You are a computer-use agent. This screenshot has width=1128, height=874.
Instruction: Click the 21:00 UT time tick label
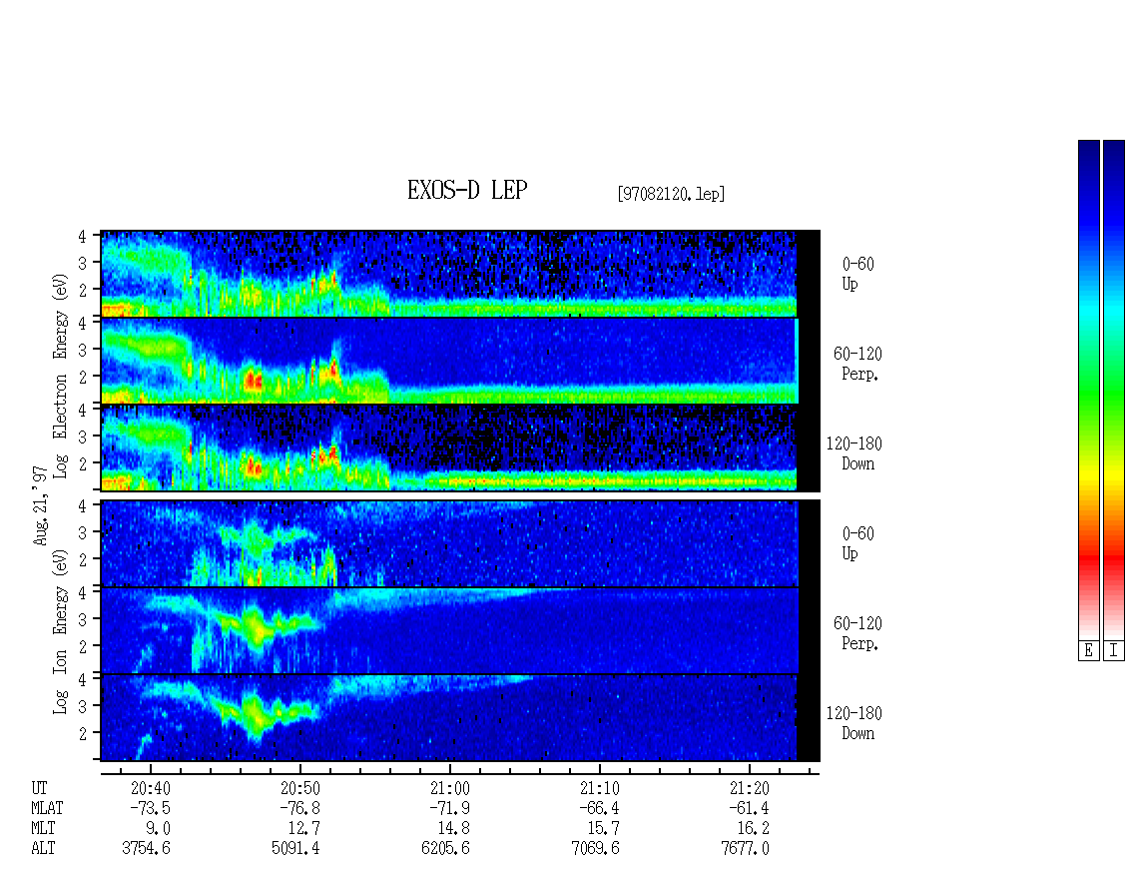[449, 788]
